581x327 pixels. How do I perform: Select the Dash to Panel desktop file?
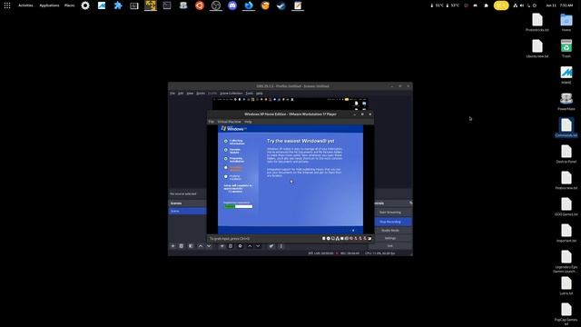[566, 154]
